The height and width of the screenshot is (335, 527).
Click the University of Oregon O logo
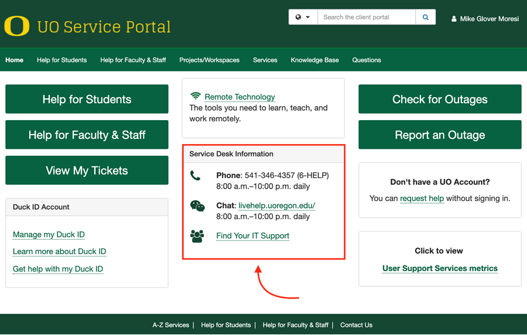tap(17, 26)
